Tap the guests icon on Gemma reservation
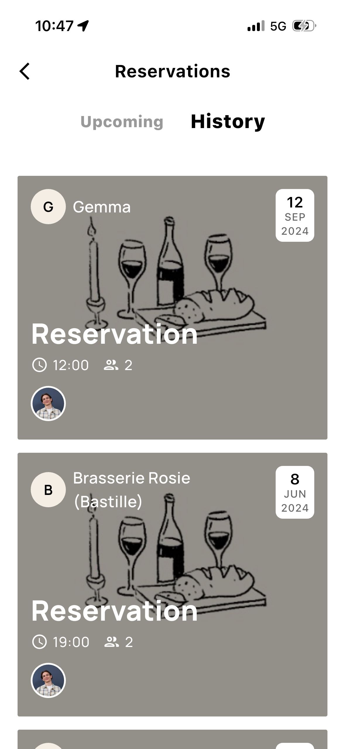The image size is (345, 749). pos(111,365)
